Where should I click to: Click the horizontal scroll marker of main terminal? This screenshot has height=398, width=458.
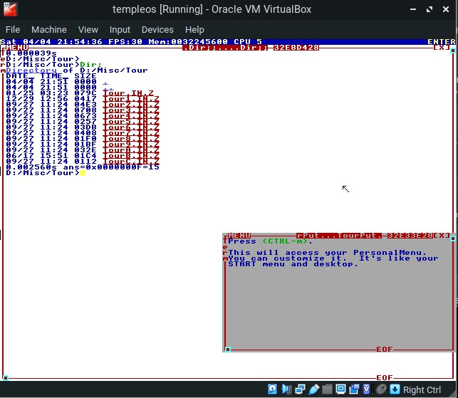(x=6, y=378)
